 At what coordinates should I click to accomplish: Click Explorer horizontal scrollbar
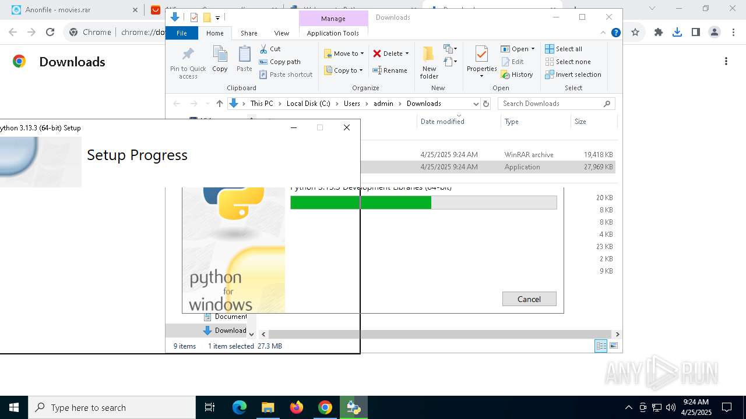439,334
